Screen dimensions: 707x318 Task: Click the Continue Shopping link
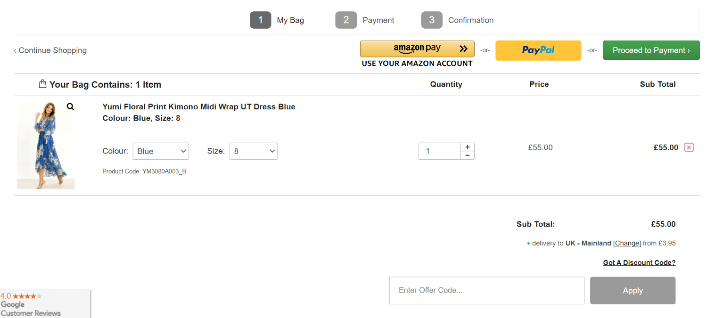coord(50,50)
